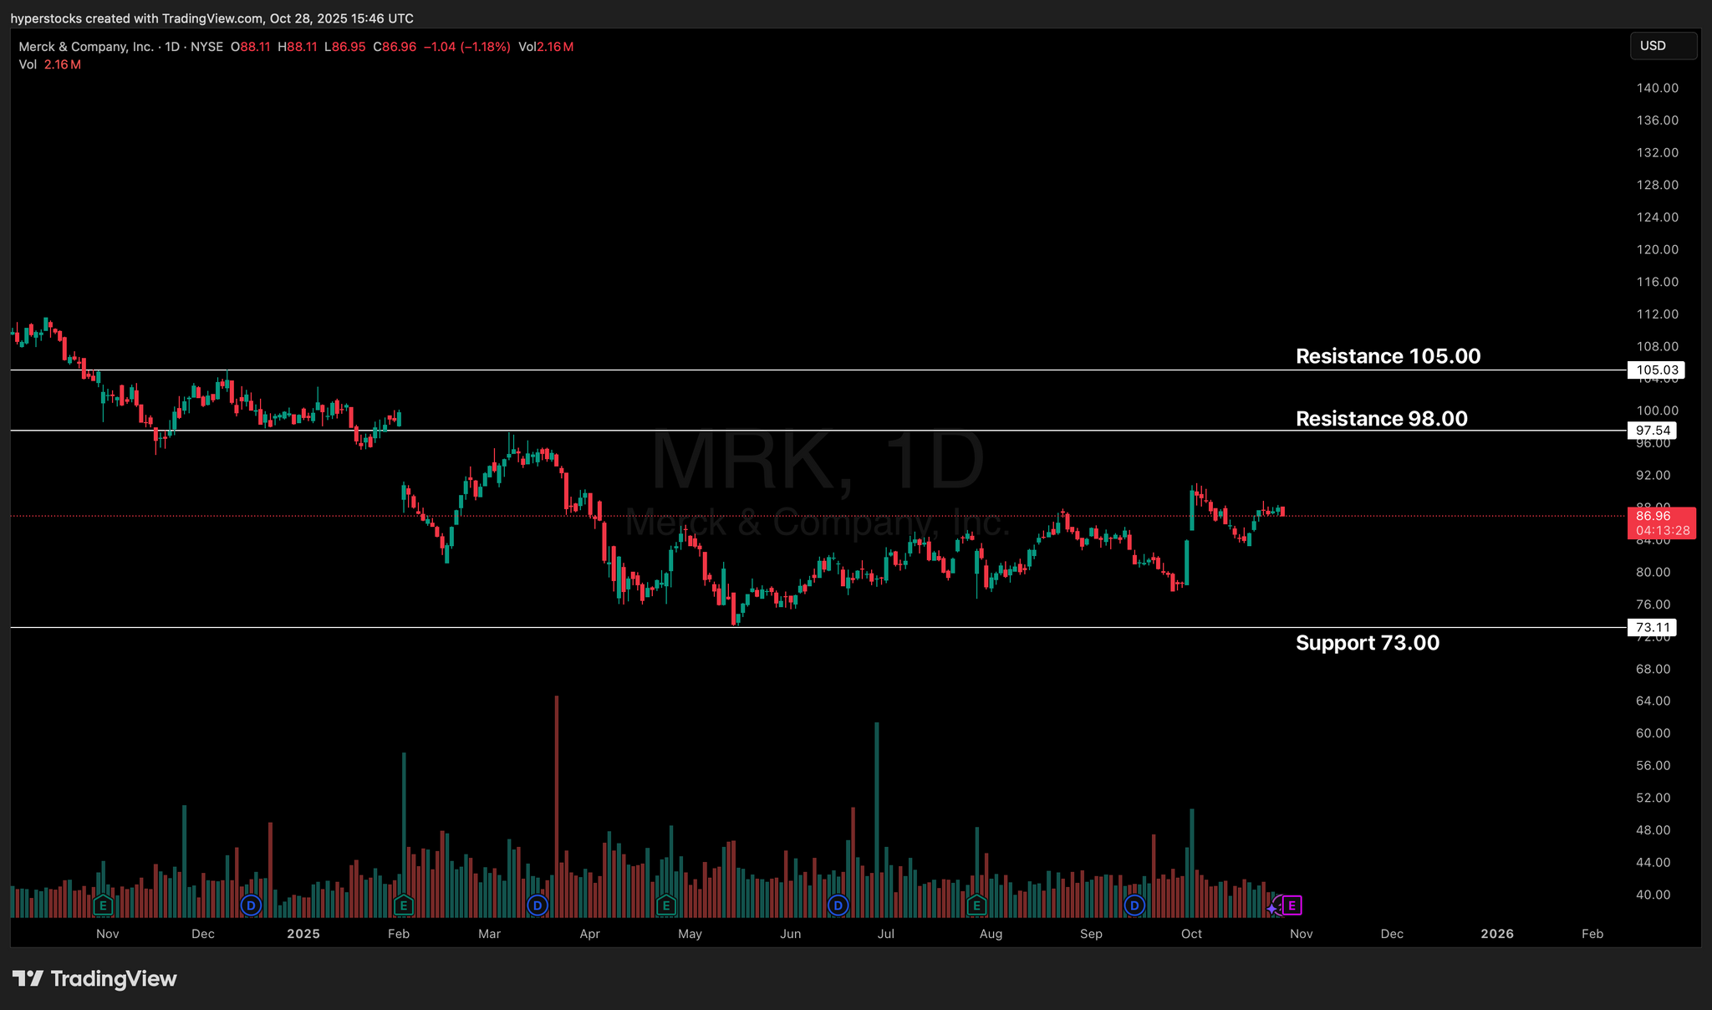Select the Support 73.00 text annotation

1367,643
